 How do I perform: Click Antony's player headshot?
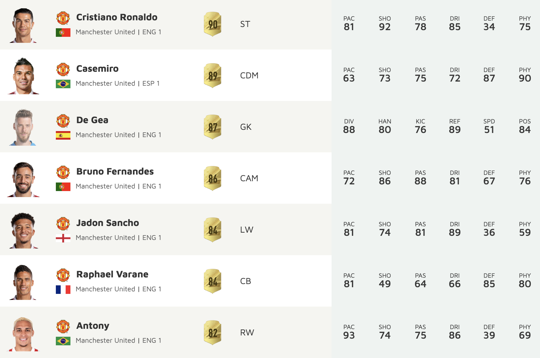[23, 334]
